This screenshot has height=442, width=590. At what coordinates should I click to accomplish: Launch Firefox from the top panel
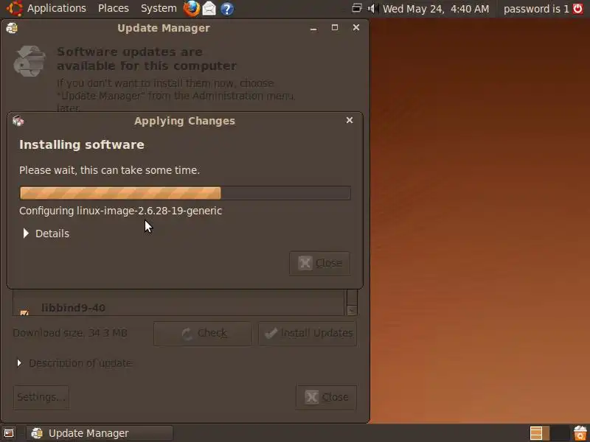[x=192, y=8]
